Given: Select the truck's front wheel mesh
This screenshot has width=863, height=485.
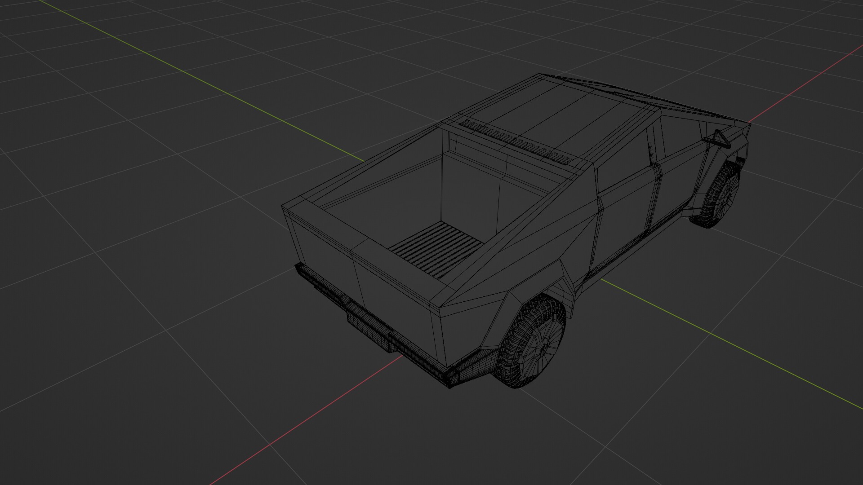Looking at the screenshot, I should 716,194.
